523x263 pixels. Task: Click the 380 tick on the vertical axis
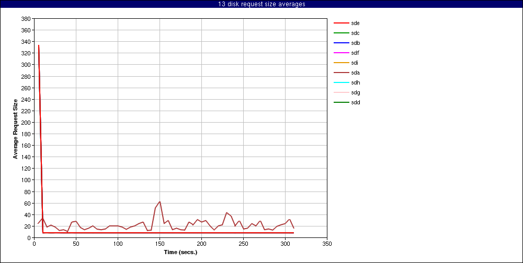(x=27, y=19)
